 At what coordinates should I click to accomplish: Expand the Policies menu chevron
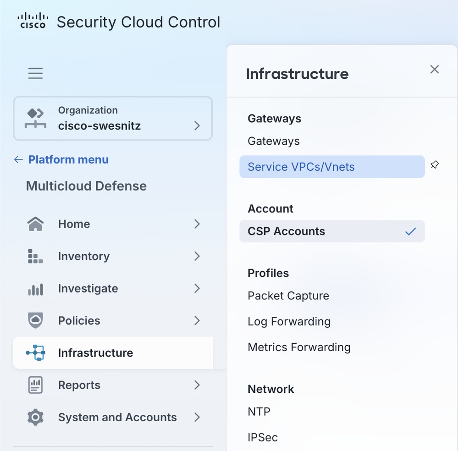coord(197,321)
